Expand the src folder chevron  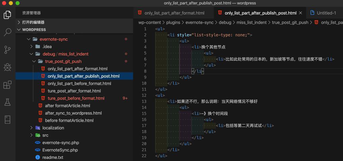[x=32, y=135]
